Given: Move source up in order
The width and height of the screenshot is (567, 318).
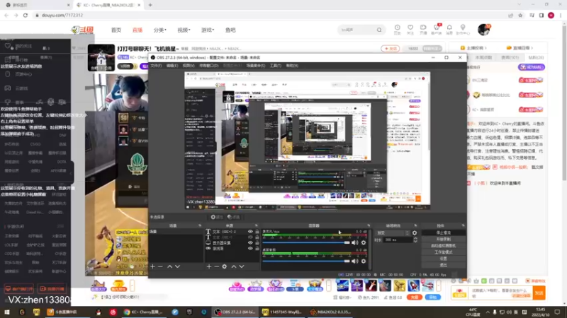Looking at the screenshot, I should (234, 266).
